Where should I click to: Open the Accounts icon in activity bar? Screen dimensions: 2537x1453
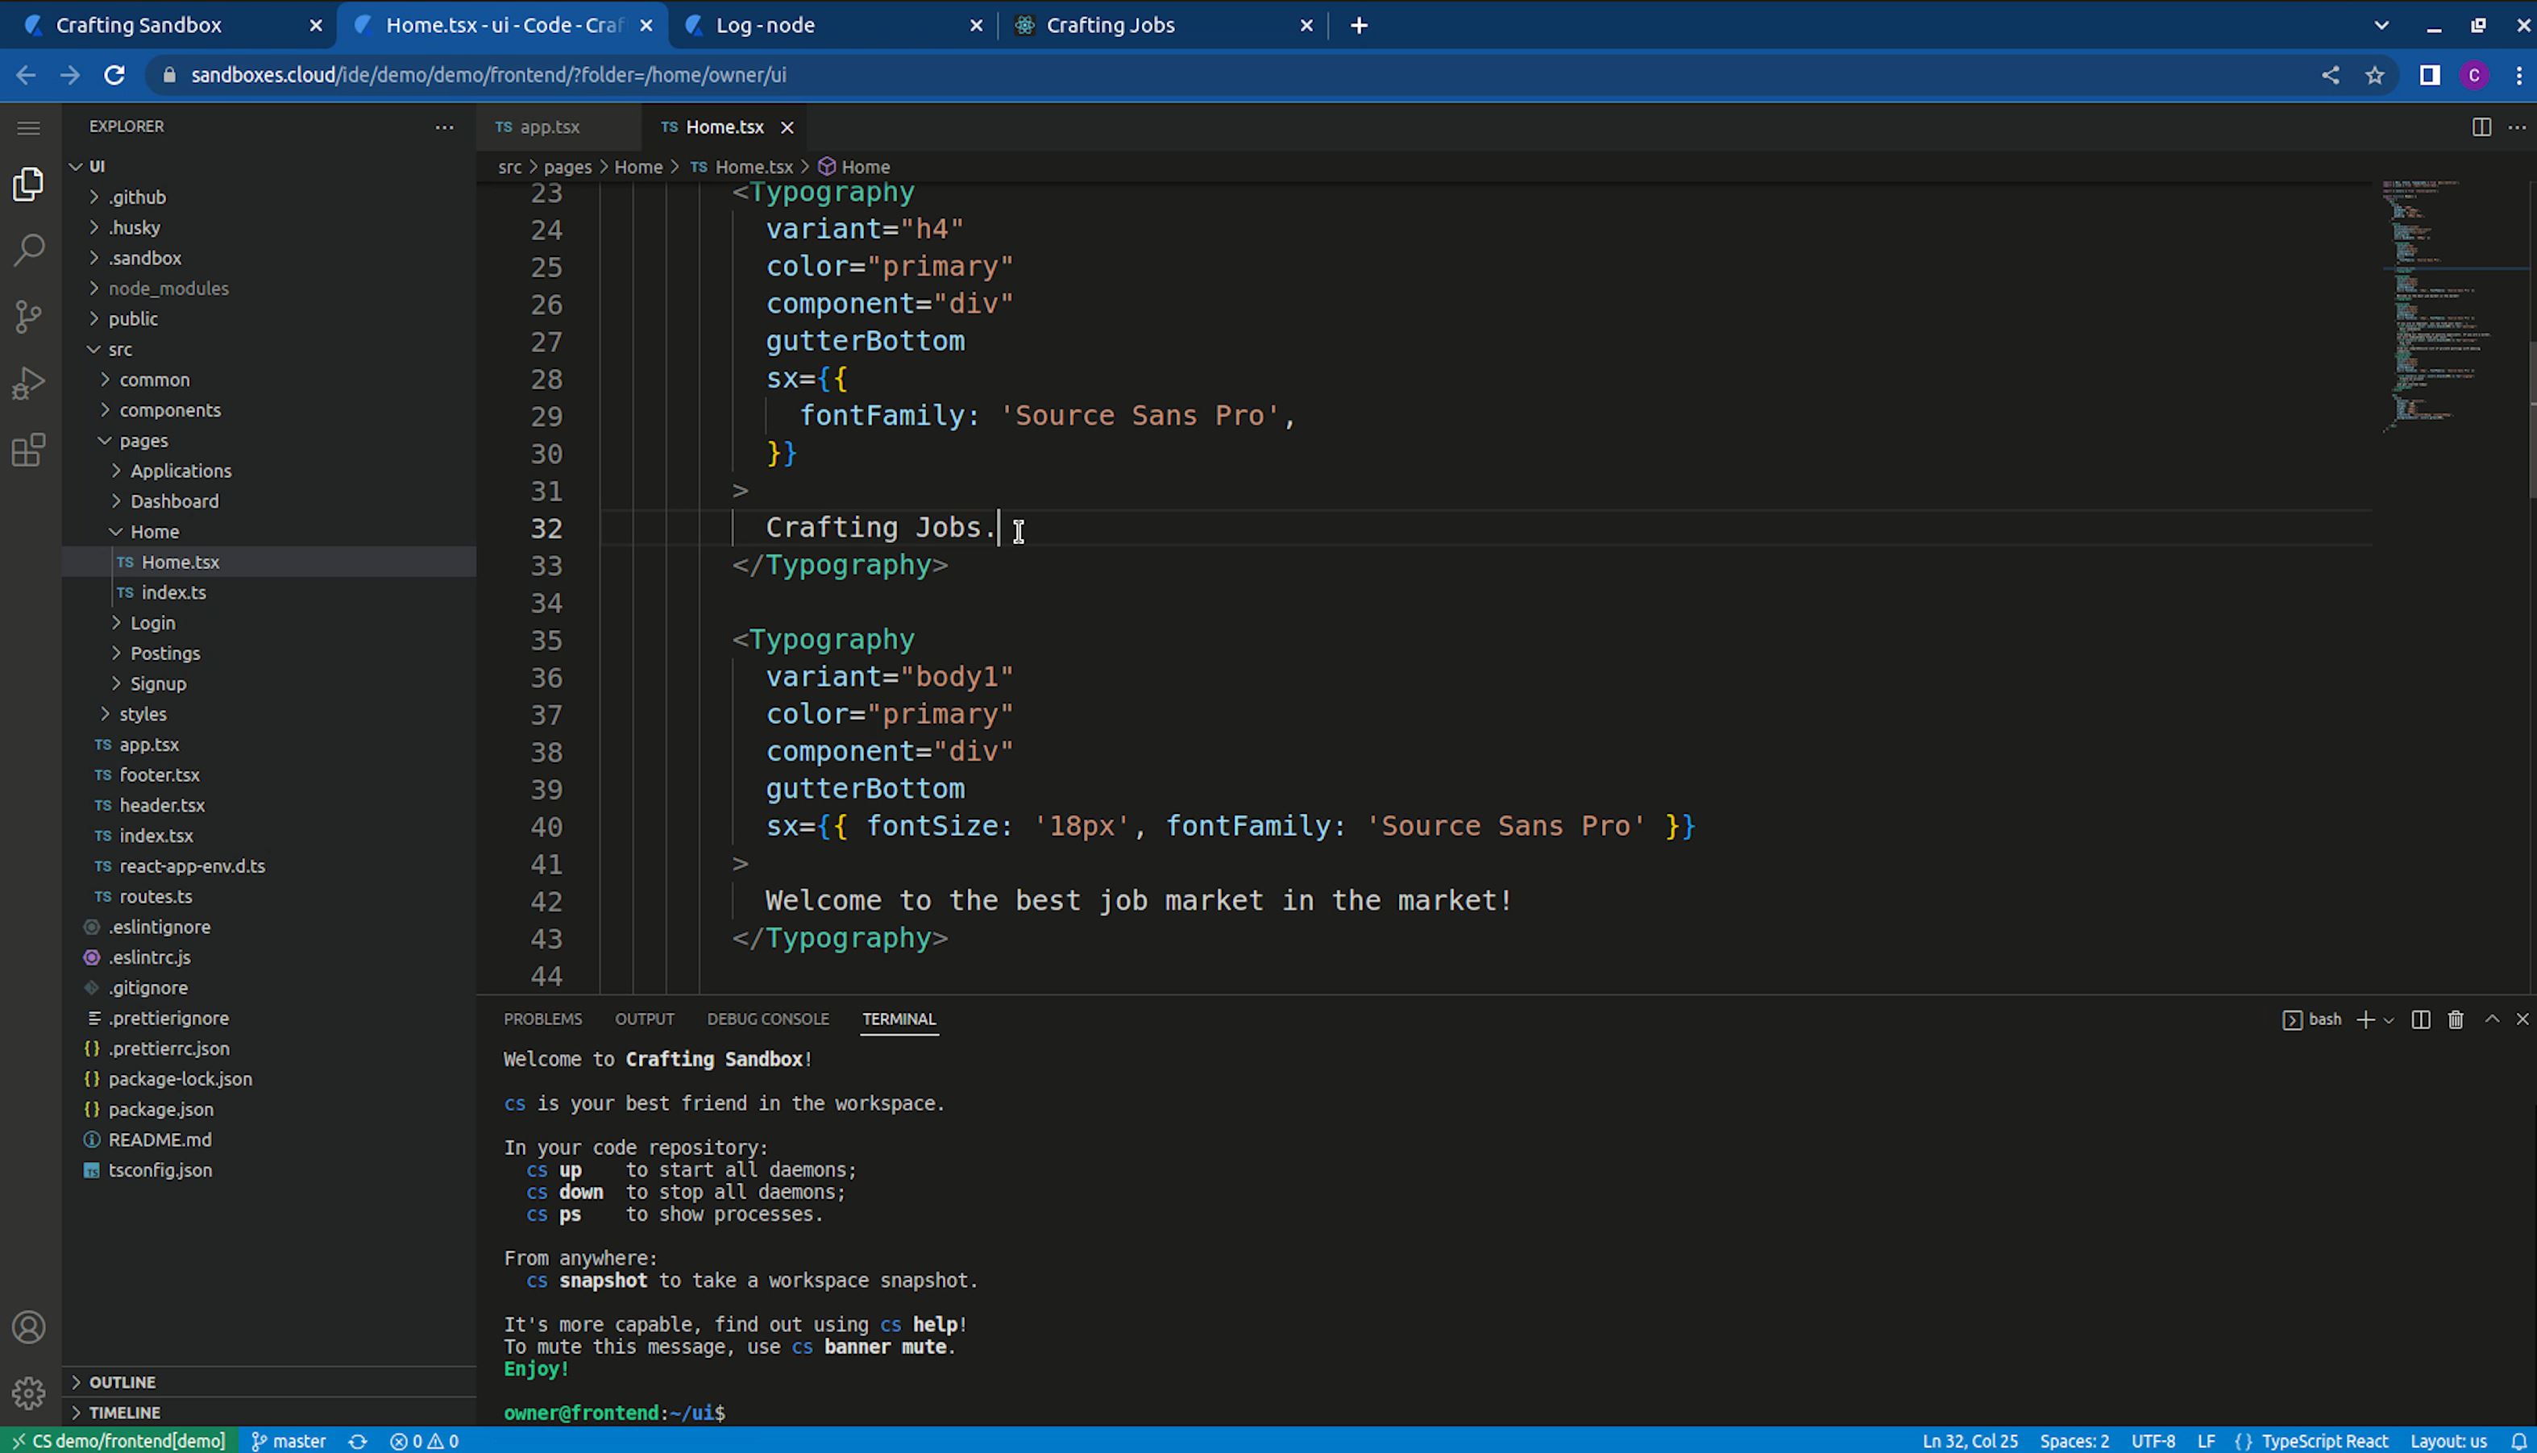click(29, 1327)
